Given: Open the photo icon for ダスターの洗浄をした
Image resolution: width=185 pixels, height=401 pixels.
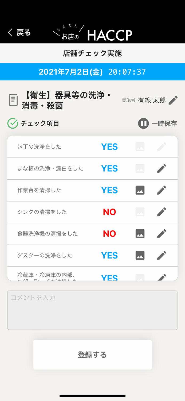Looking at the screenshot, I should (x=140, y=255).
